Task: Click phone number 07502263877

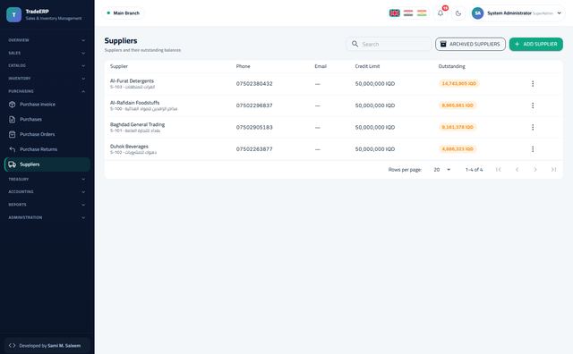Action: click(x=254, y=149)
